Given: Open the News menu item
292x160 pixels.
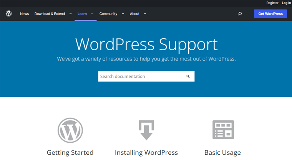Looking at the screenshot, I should (24, 14).
